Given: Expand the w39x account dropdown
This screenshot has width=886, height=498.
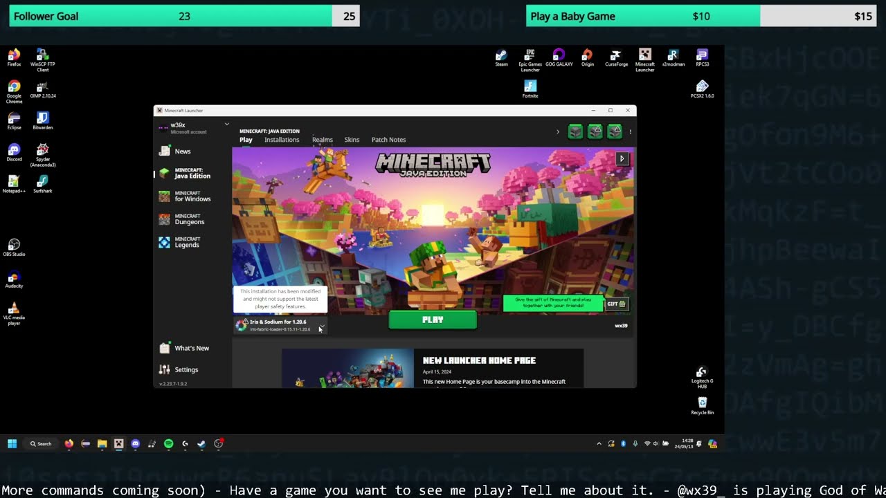Looking at the screenshot, I should click(226, 124).
